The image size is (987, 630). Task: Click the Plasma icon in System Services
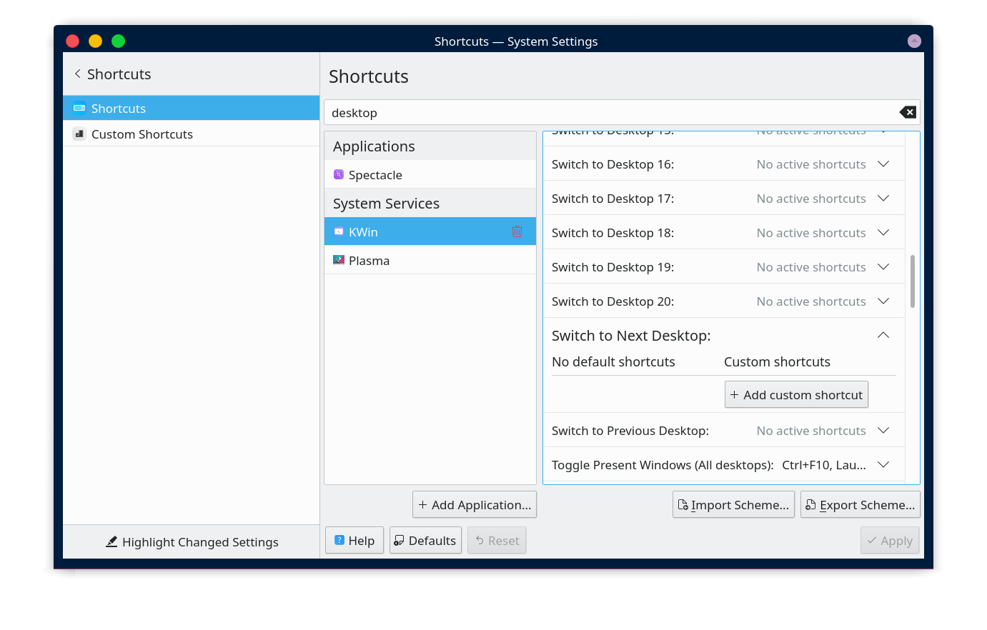339,260
